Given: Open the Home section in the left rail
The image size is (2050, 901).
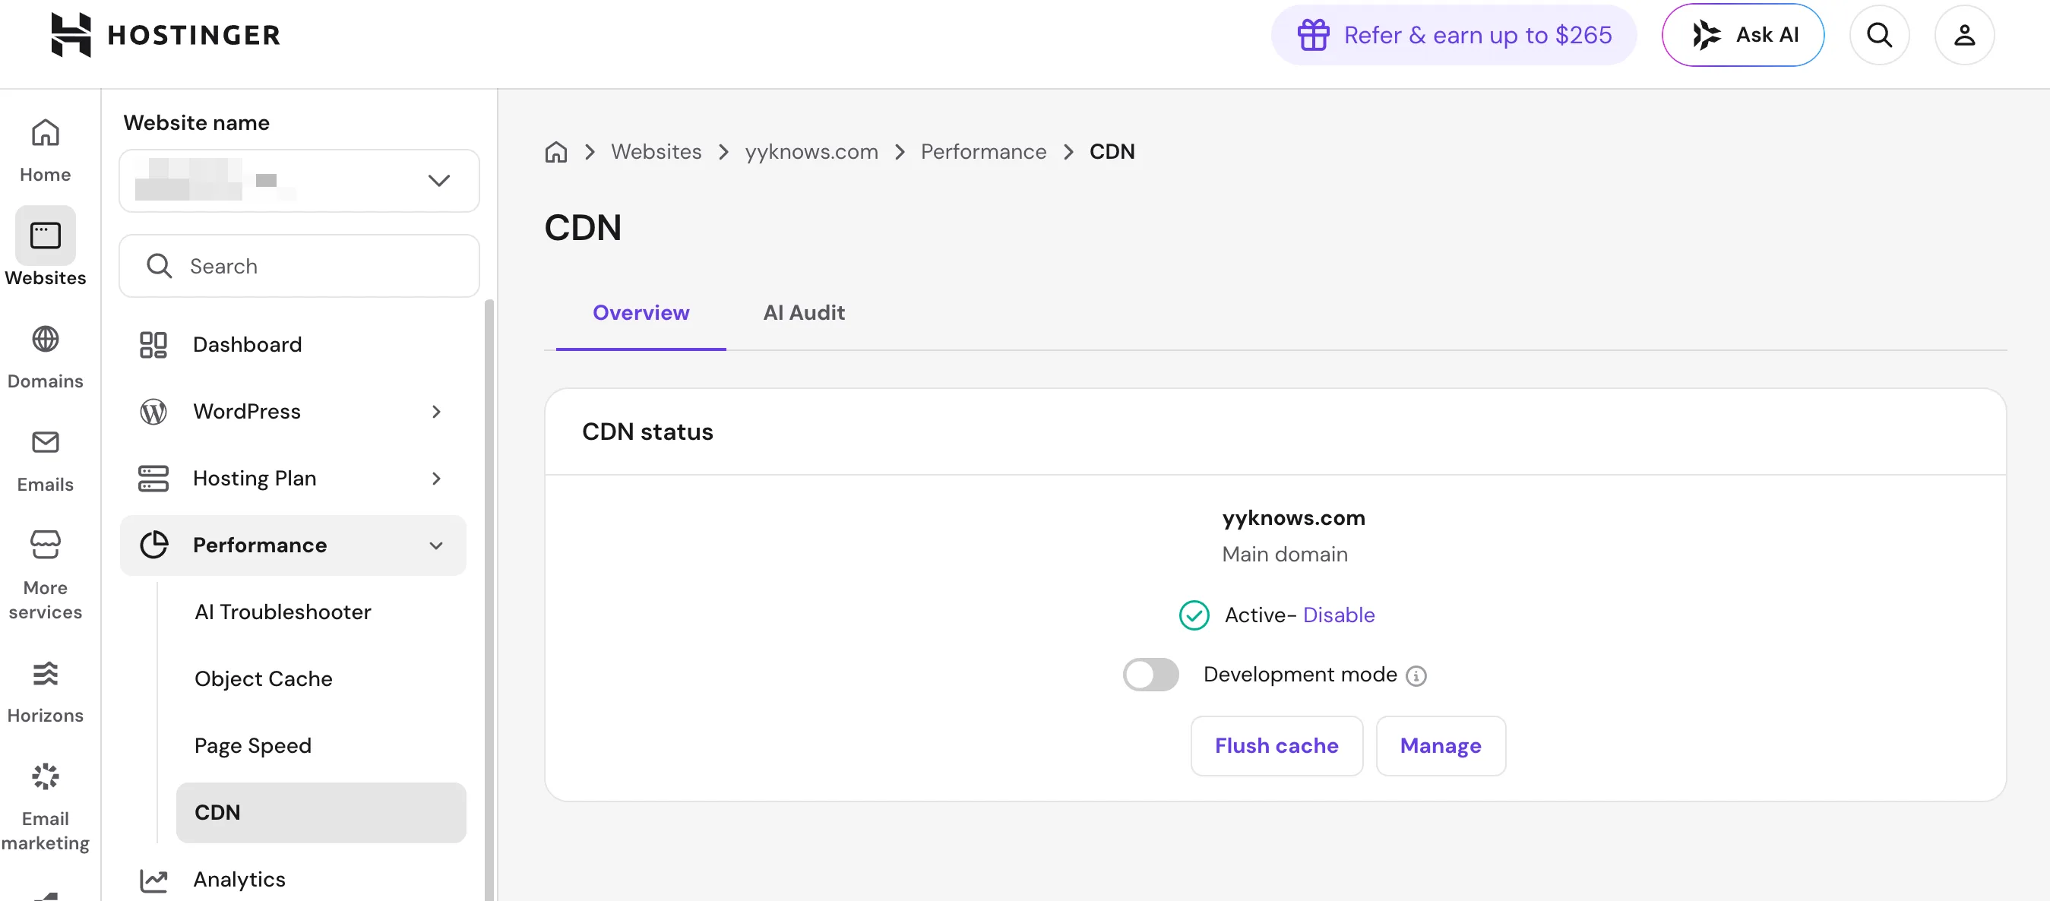Looking at the screenshot, I should click(x=46, y=150).
